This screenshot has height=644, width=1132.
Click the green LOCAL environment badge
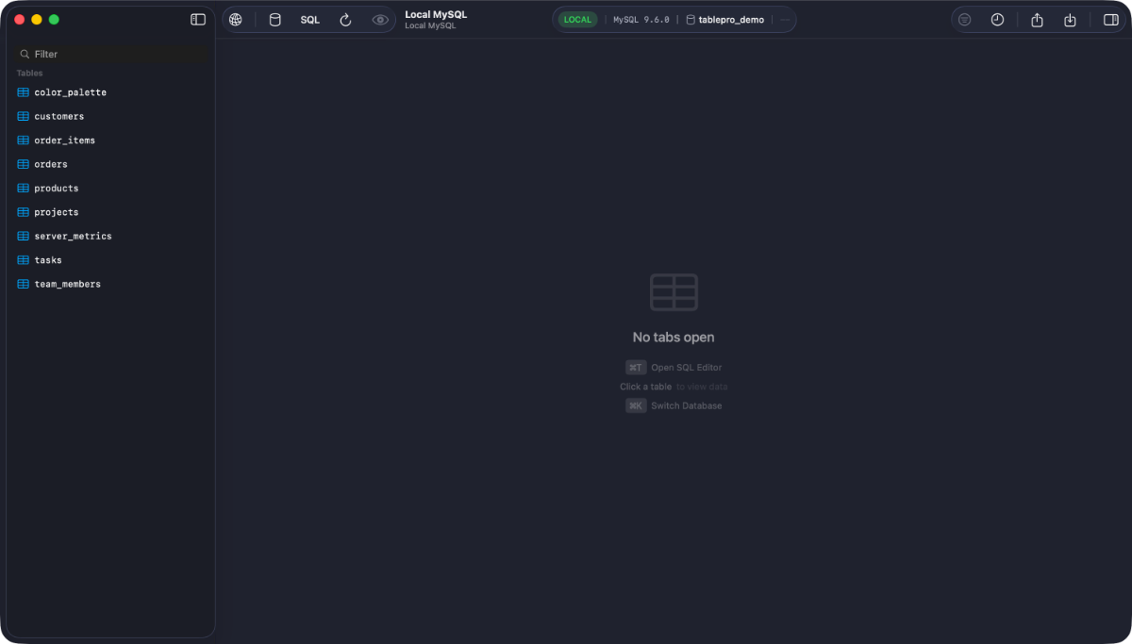click(x=577, y=20)
